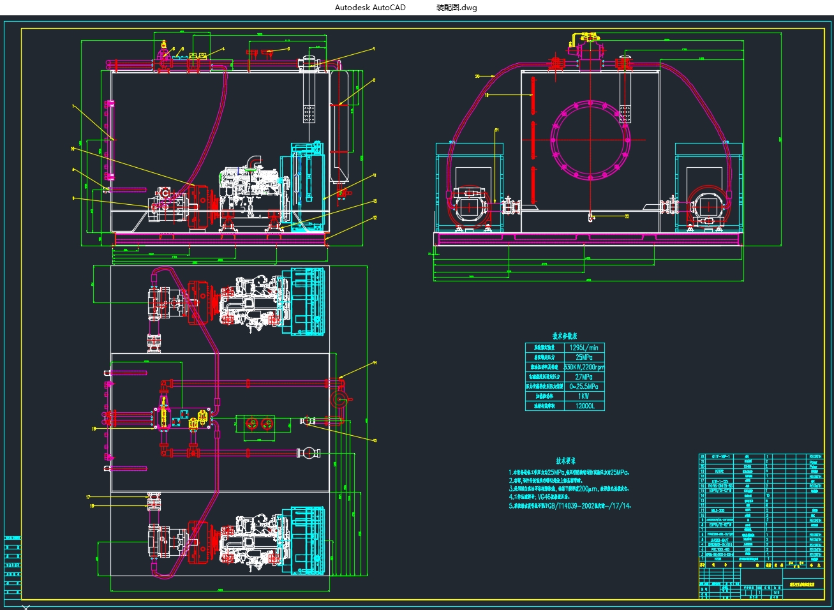
Task: Select the cyan radiator in lower plan-view engine
Action: [x=309, y=540]
